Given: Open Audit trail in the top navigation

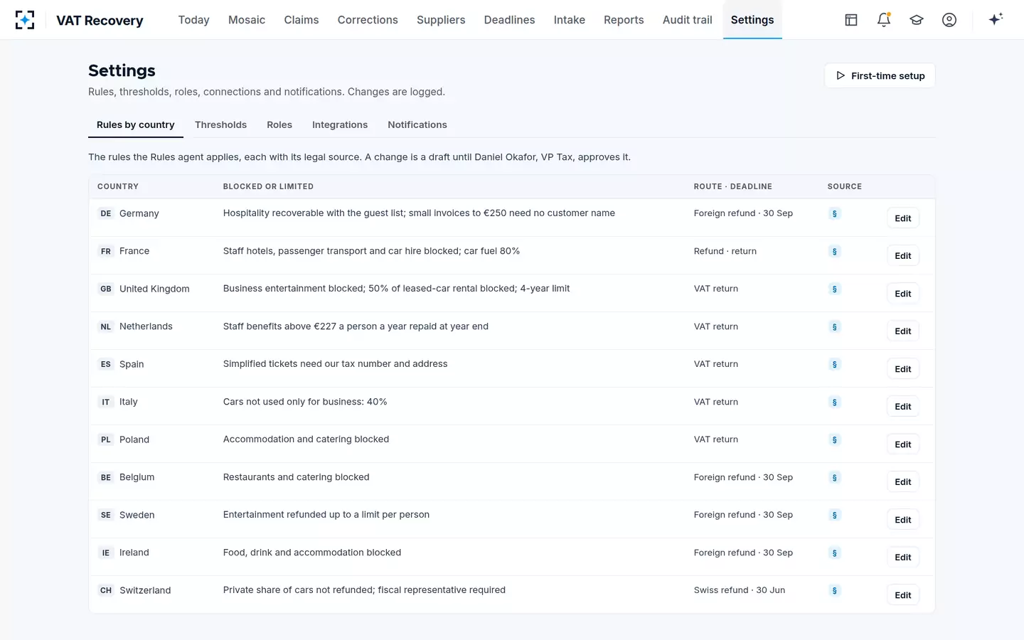Looking at the screenshot, I should [x=688, y=20].
